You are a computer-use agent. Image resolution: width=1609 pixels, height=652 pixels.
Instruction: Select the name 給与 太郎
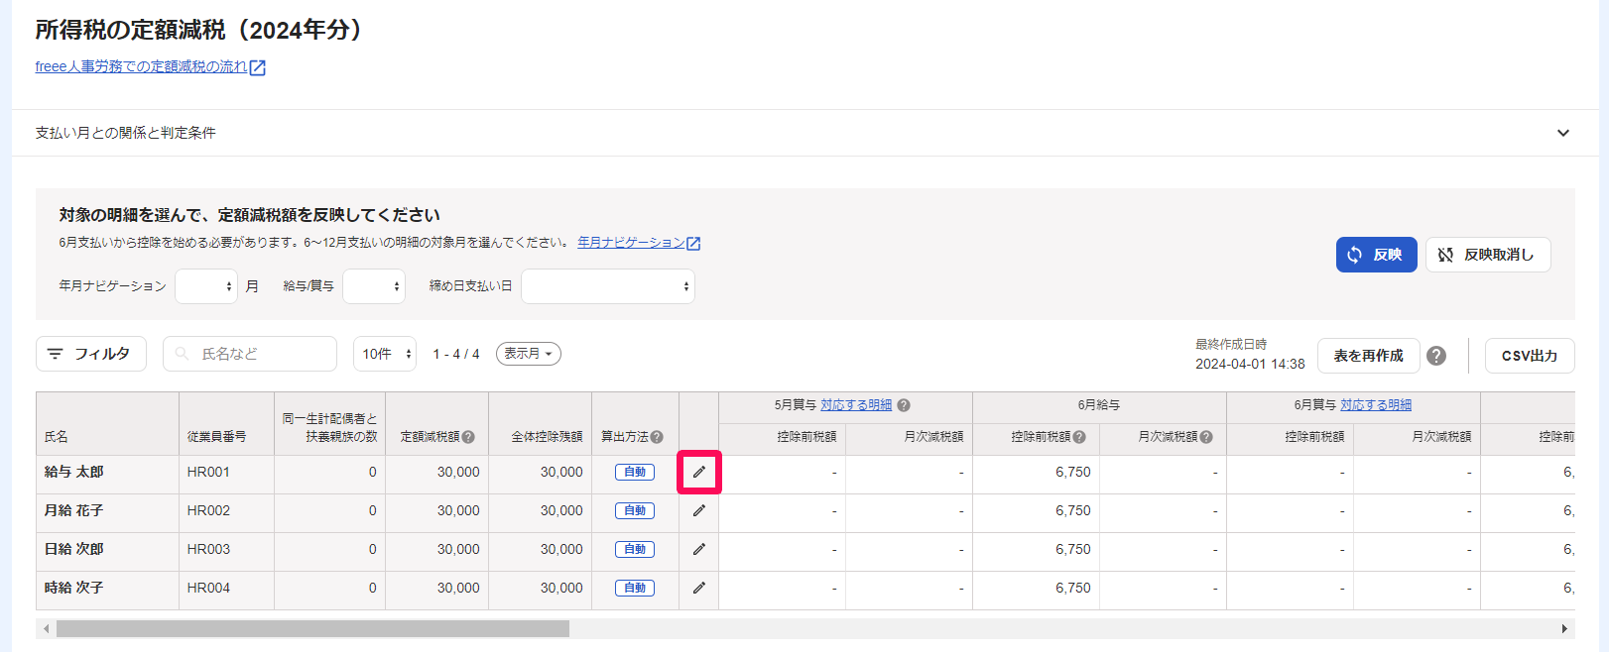(x=73, y=472)
